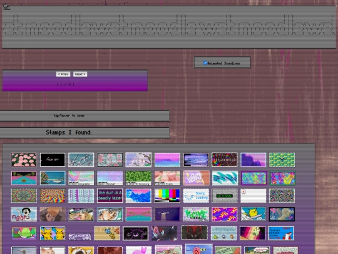Image resolution: width=338 pixels, height=254 pixels.
Task: Click the small pixel icon above the banner
Action: (6, 7)
